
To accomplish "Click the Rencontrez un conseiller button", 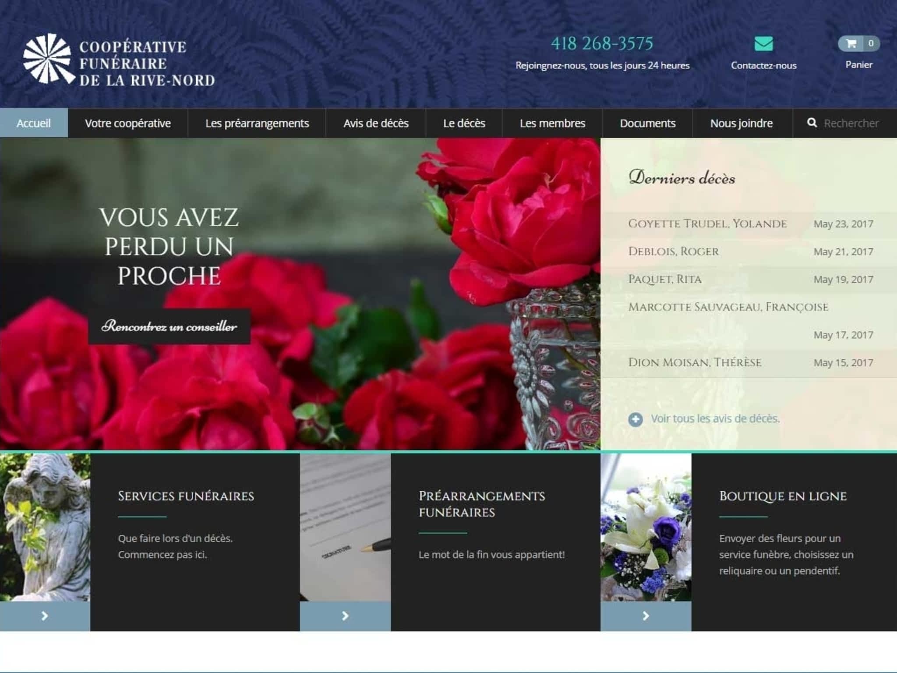I will point(169,326).
